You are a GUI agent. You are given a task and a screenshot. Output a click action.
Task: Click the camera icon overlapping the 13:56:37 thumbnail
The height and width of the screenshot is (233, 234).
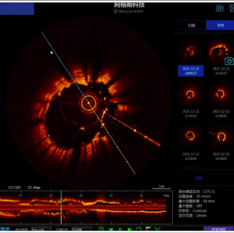(x=229, y=61)
